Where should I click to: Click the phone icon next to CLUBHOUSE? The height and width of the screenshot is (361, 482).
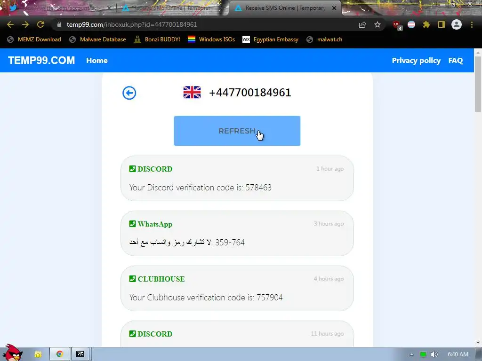(132, 279)
